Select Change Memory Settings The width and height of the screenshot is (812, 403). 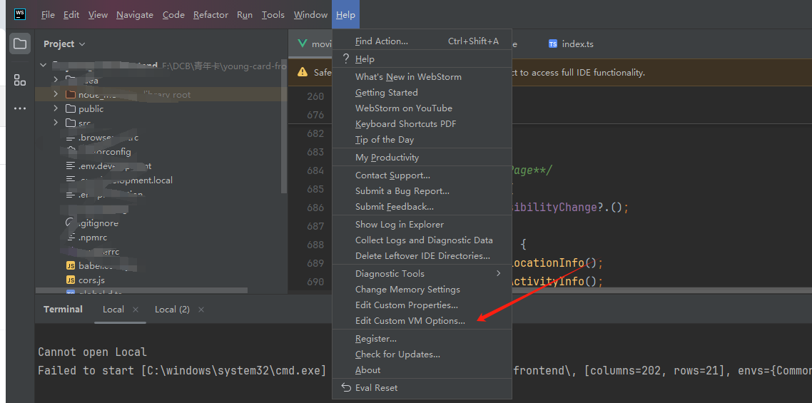(x=422, y=289)
